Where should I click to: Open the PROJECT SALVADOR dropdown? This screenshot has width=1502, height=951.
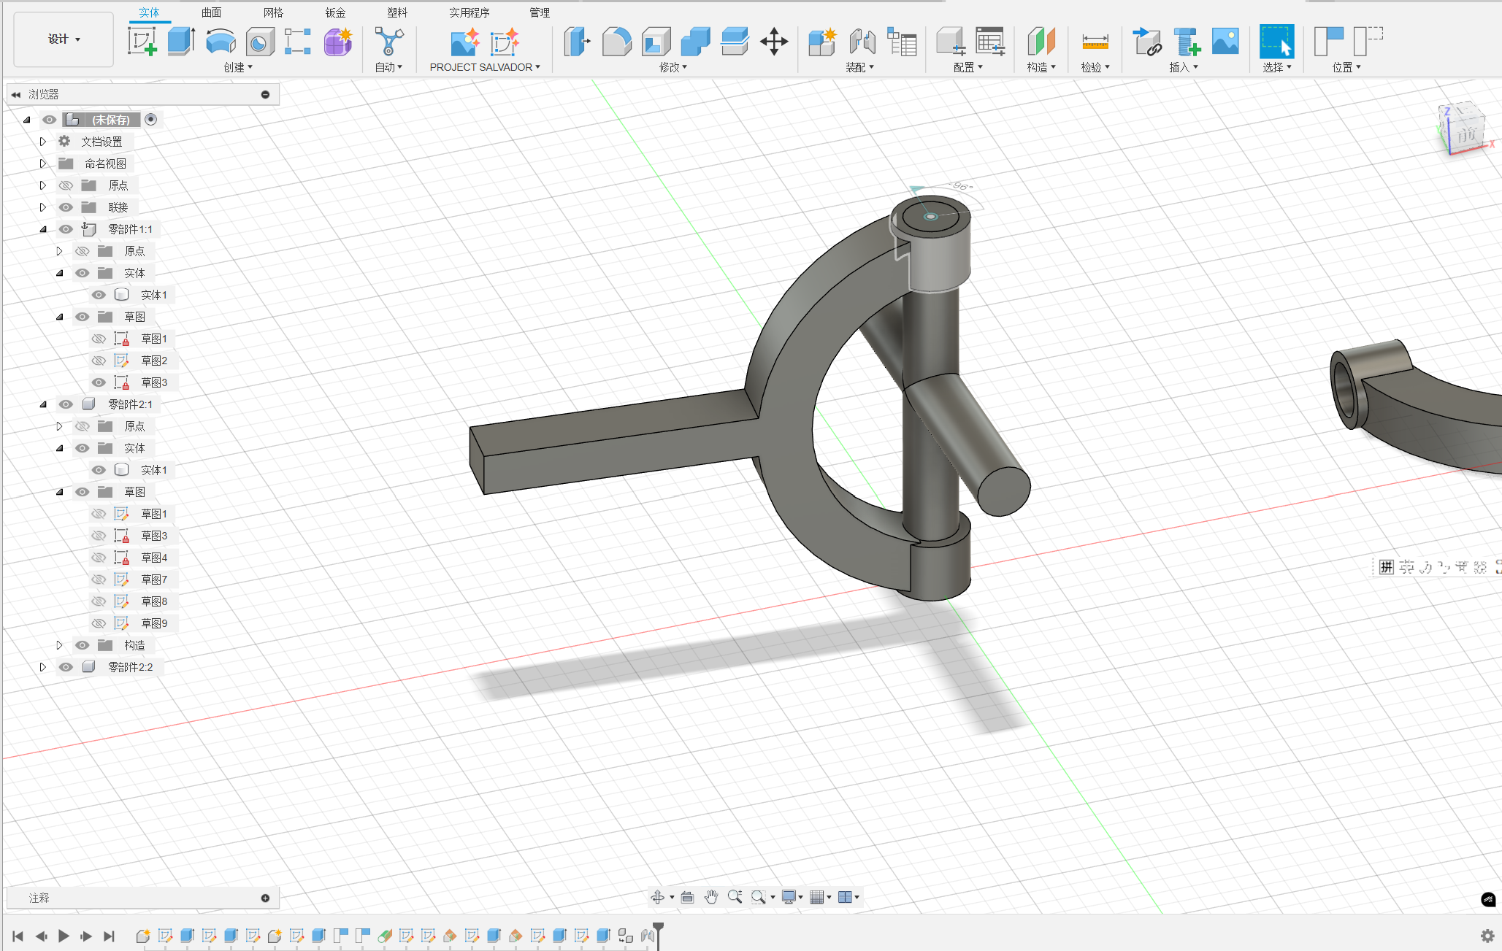pos(485,67)
